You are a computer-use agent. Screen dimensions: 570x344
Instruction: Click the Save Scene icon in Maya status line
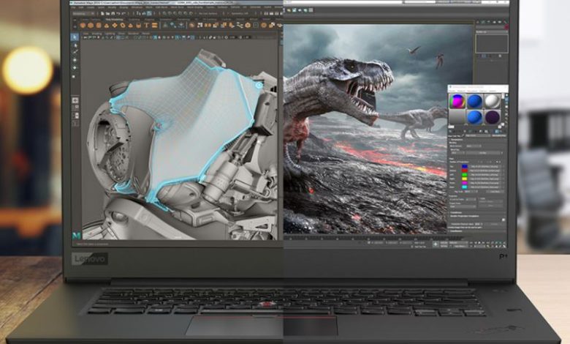click(x=113, y=13)
